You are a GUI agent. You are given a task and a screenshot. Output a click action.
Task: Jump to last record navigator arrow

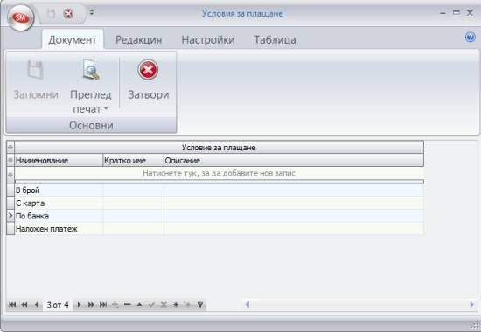tap(103, 304)
